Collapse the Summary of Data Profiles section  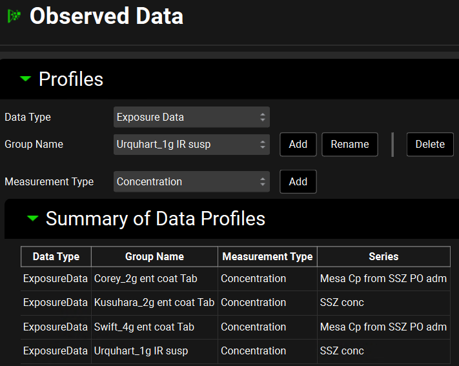32,219
